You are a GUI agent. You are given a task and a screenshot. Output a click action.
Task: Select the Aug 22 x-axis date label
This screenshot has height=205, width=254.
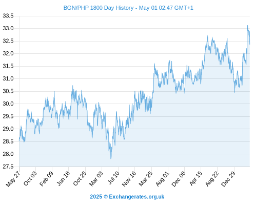click(212, 179)
